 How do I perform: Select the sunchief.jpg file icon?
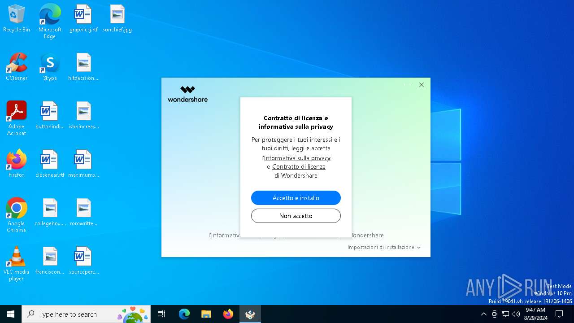(x=117, y=18)
